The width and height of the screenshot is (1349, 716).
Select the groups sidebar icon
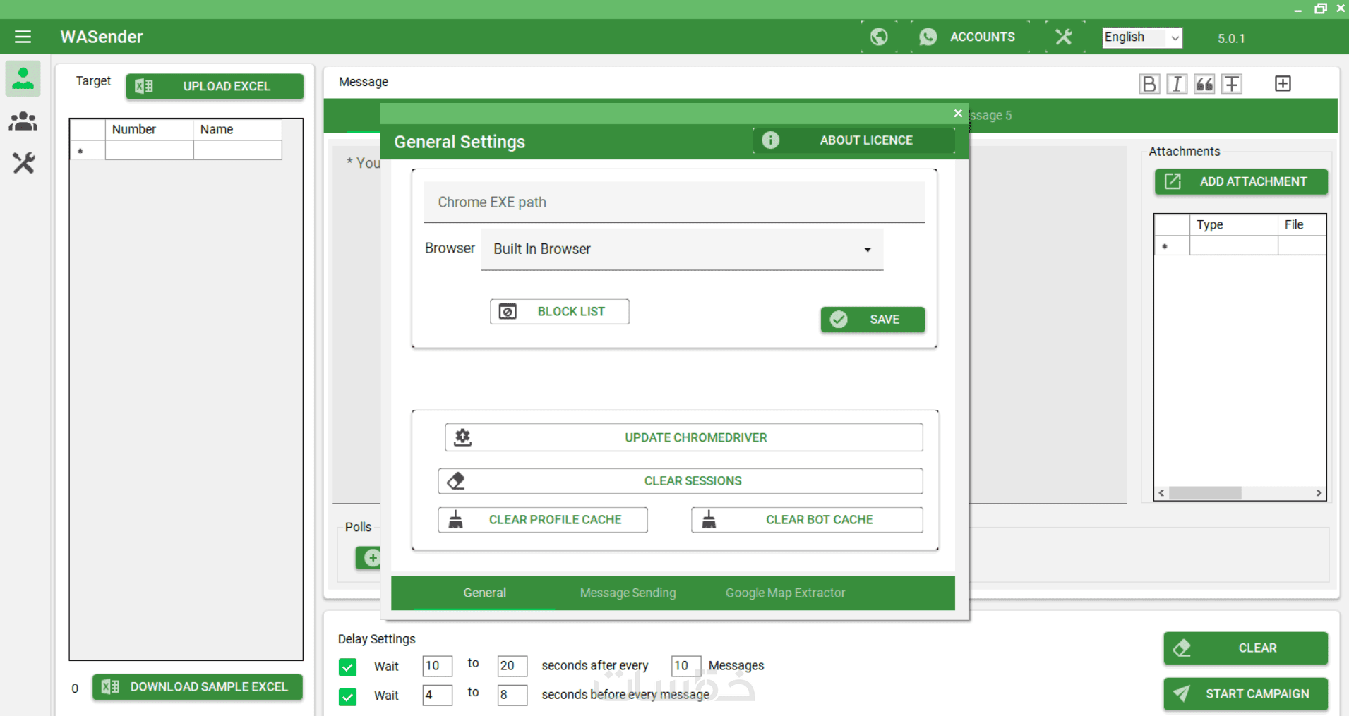tap(23, 121)
